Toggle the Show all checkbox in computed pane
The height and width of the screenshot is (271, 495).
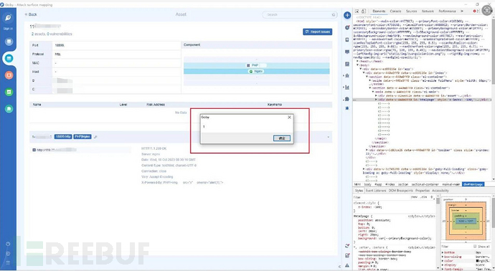(475, 247)
